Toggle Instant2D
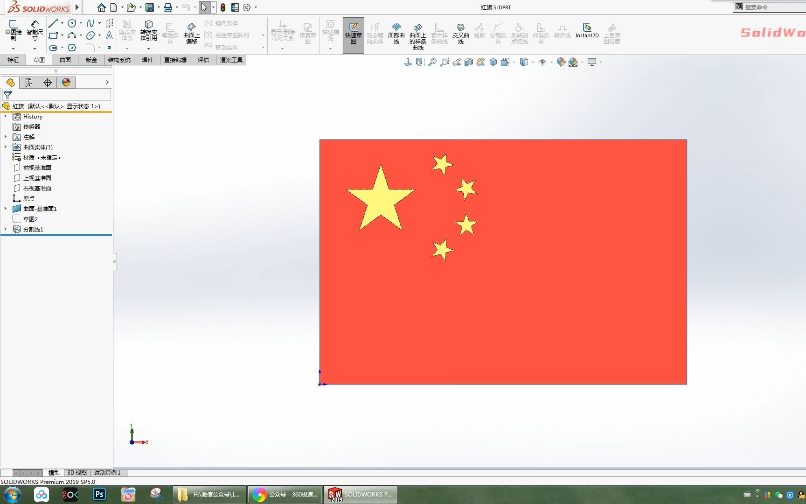The width and height of the screenshot is (806, 504). pyautogui.click(x=587, y=31)
